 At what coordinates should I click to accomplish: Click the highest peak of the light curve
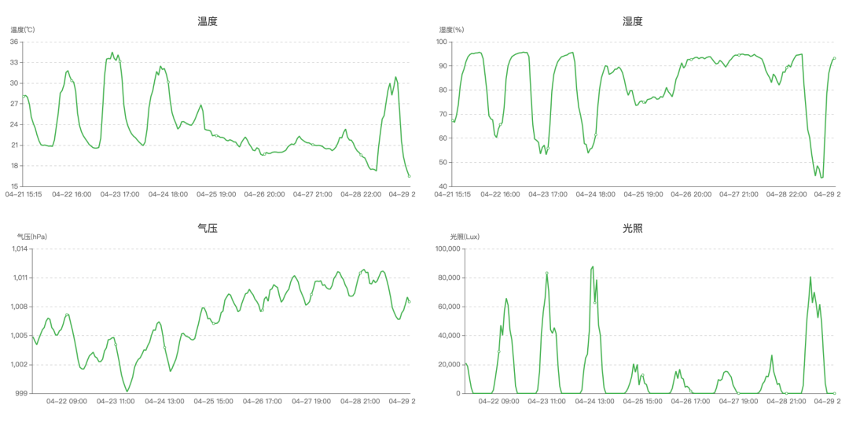pos(593,267)
